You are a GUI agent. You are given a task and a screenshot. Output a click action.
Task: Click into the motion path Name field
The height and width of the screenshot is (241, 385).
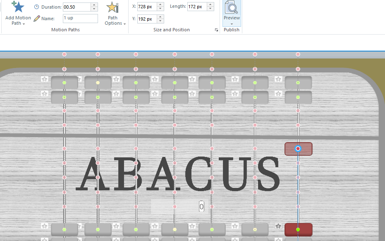(80, 19)
